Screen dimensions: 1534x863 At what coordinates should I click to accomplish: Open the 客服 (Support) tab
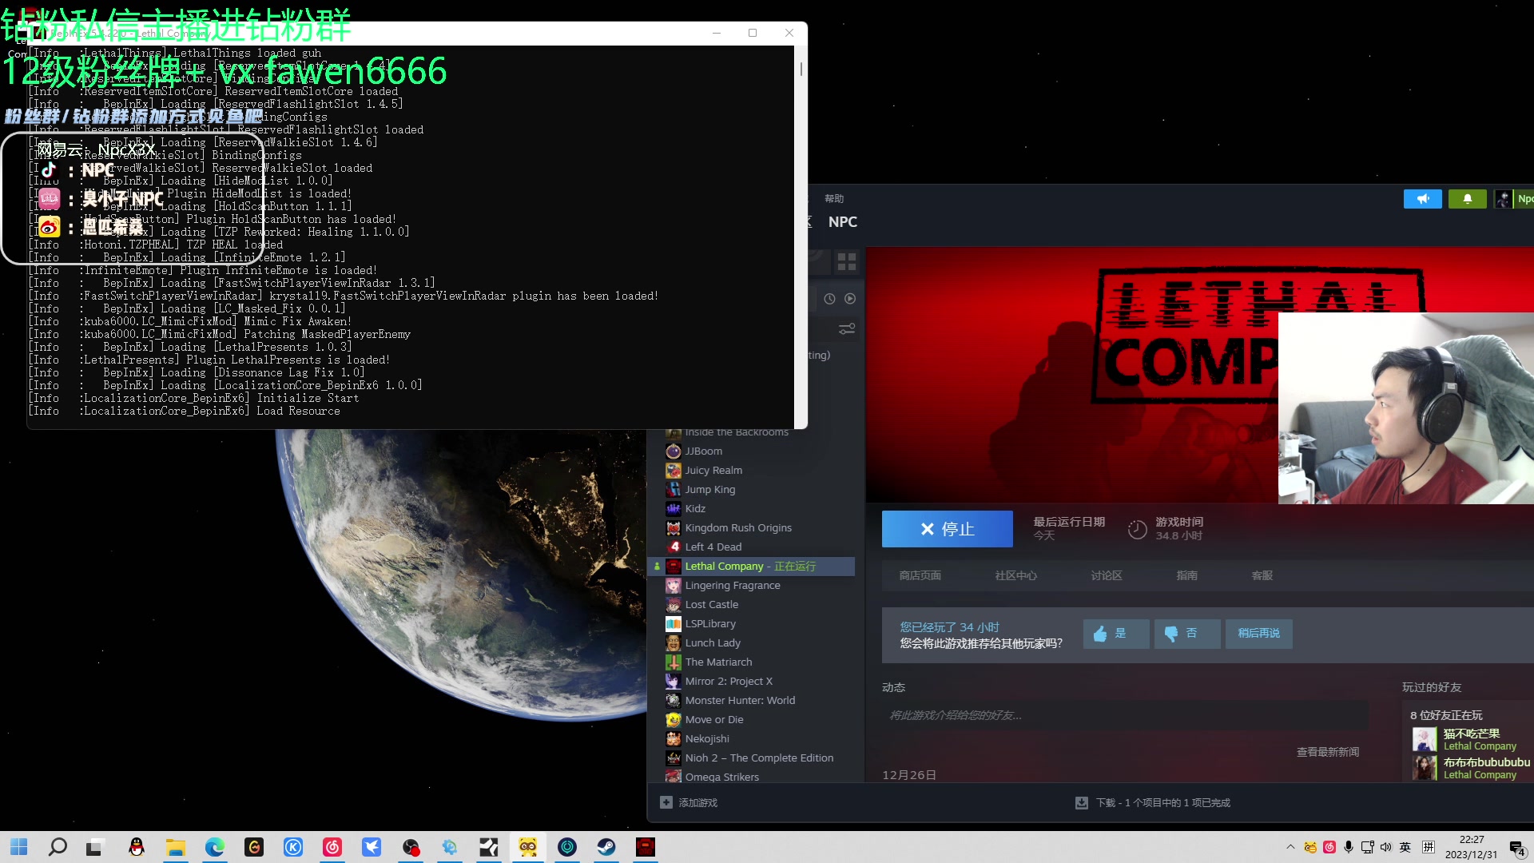[1262, 575]
